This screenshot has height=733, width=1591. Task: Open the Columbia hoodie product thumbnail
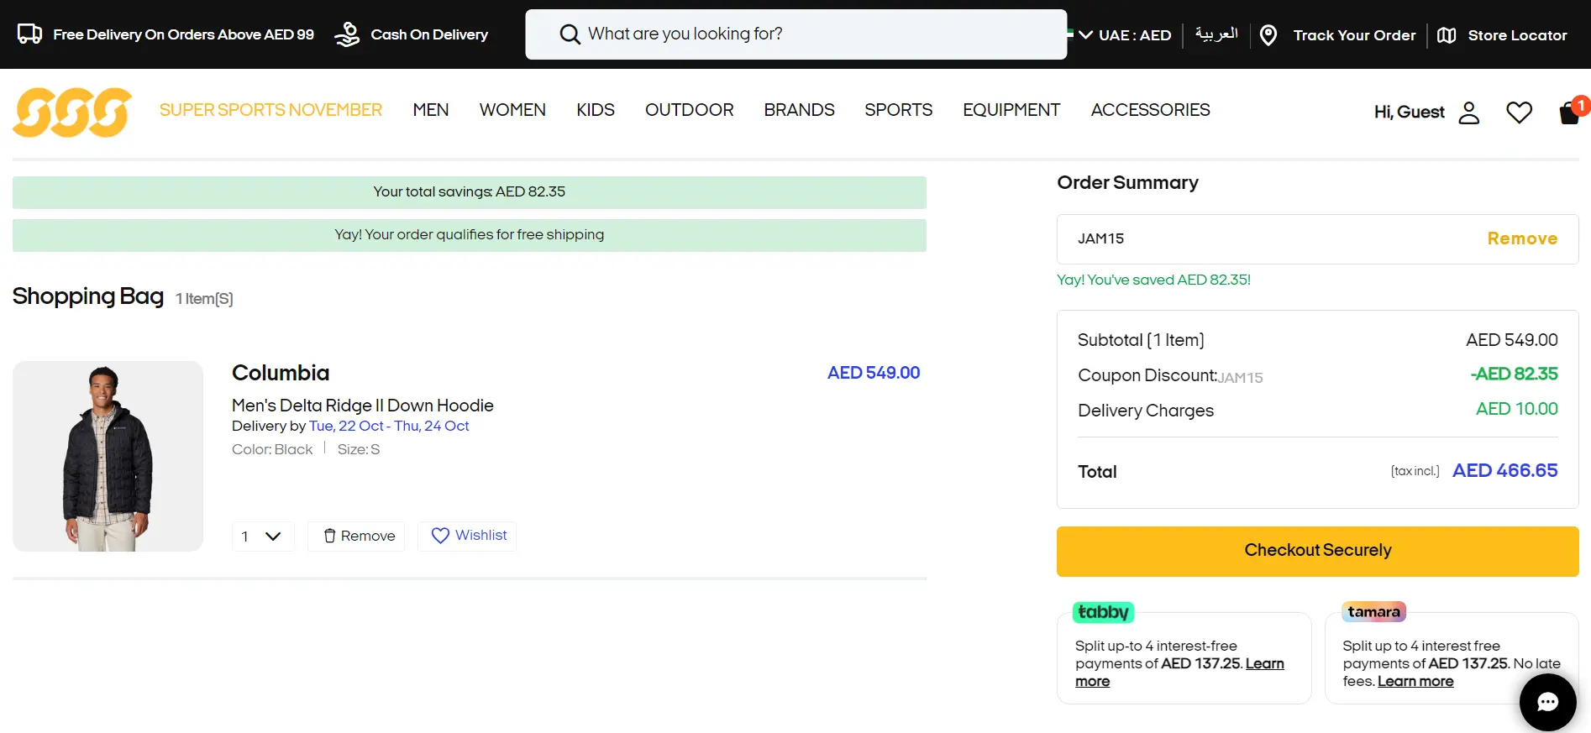pyautogui.click(x=108, y=456)
